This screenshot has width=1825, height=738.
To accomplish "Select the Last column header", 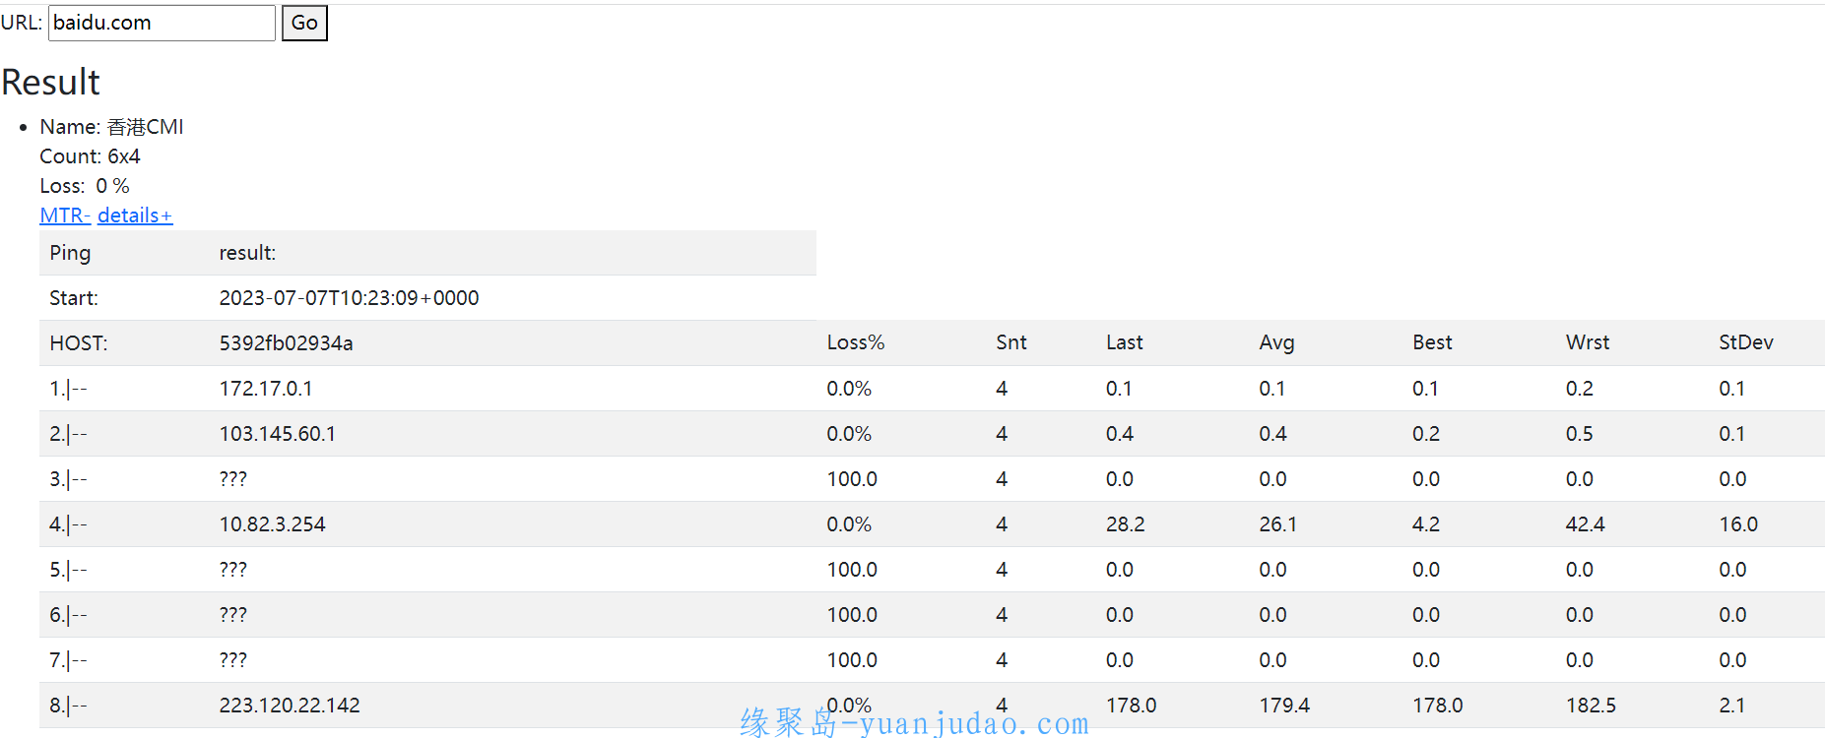I will pyautogui.click(x=1125, y=342).
